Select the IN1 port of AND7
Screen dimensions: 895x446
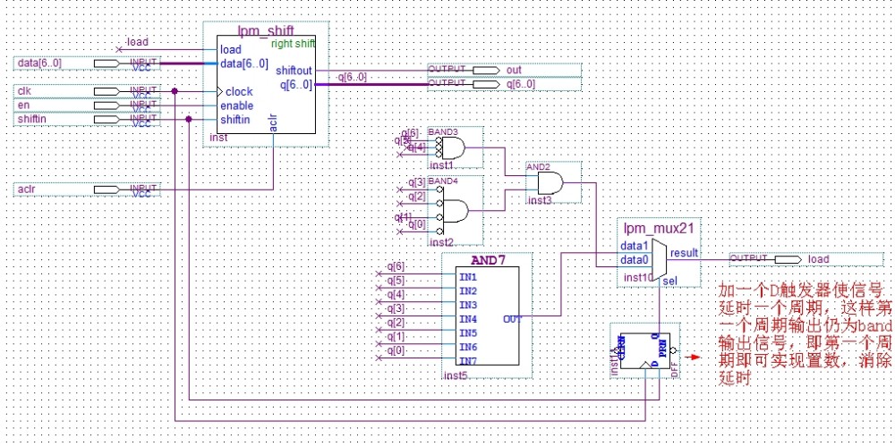point(467,277)
